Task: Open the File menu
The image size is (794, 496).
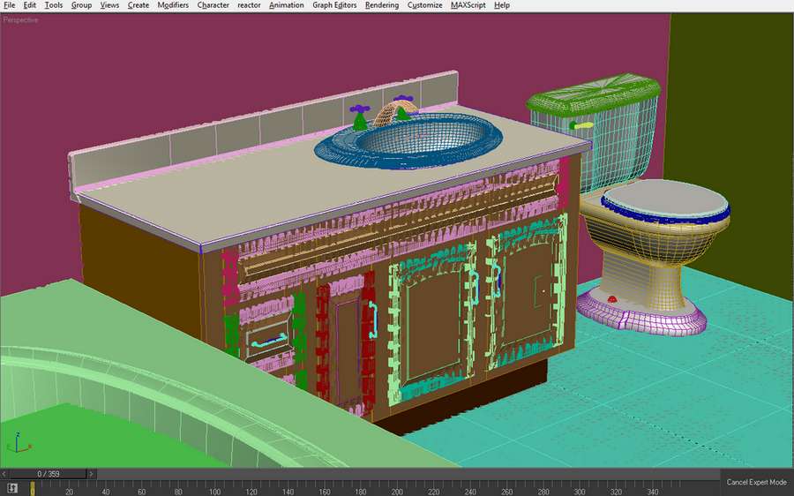Action: [10, 5]
